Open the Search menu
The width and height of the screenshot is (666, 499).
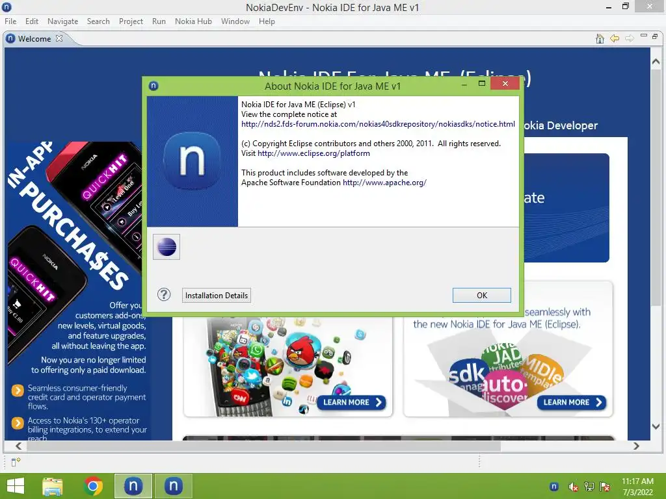(x=98, y=21)
